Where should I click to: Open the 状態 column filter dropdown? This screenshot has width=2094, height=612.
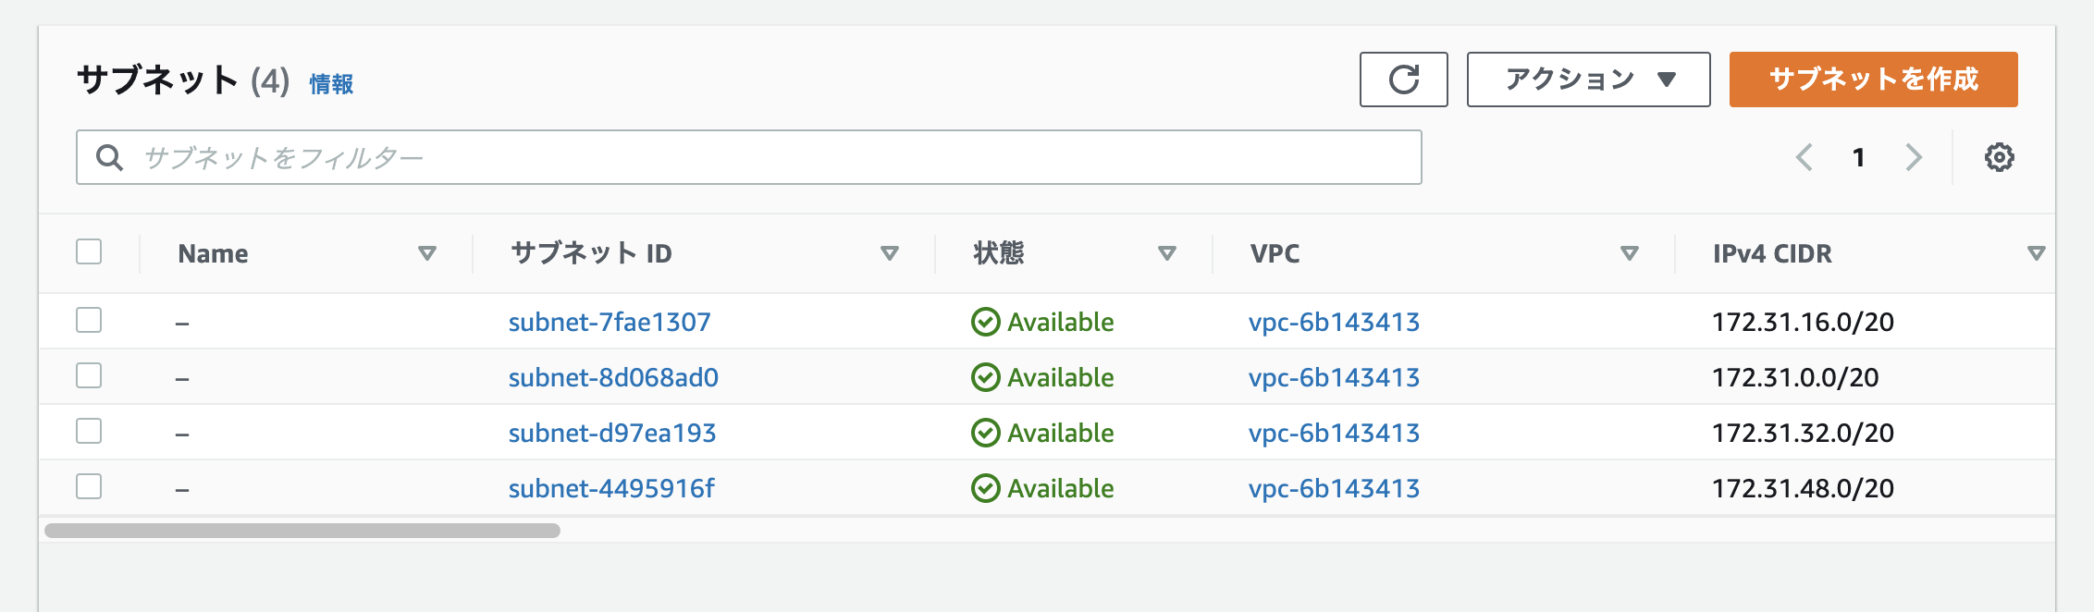click(1167, 252)
